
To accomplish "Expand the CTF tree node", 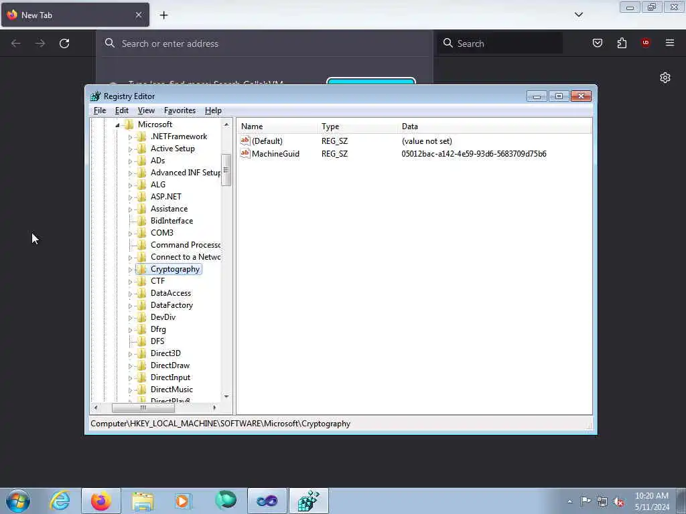I will click(130, 282).
